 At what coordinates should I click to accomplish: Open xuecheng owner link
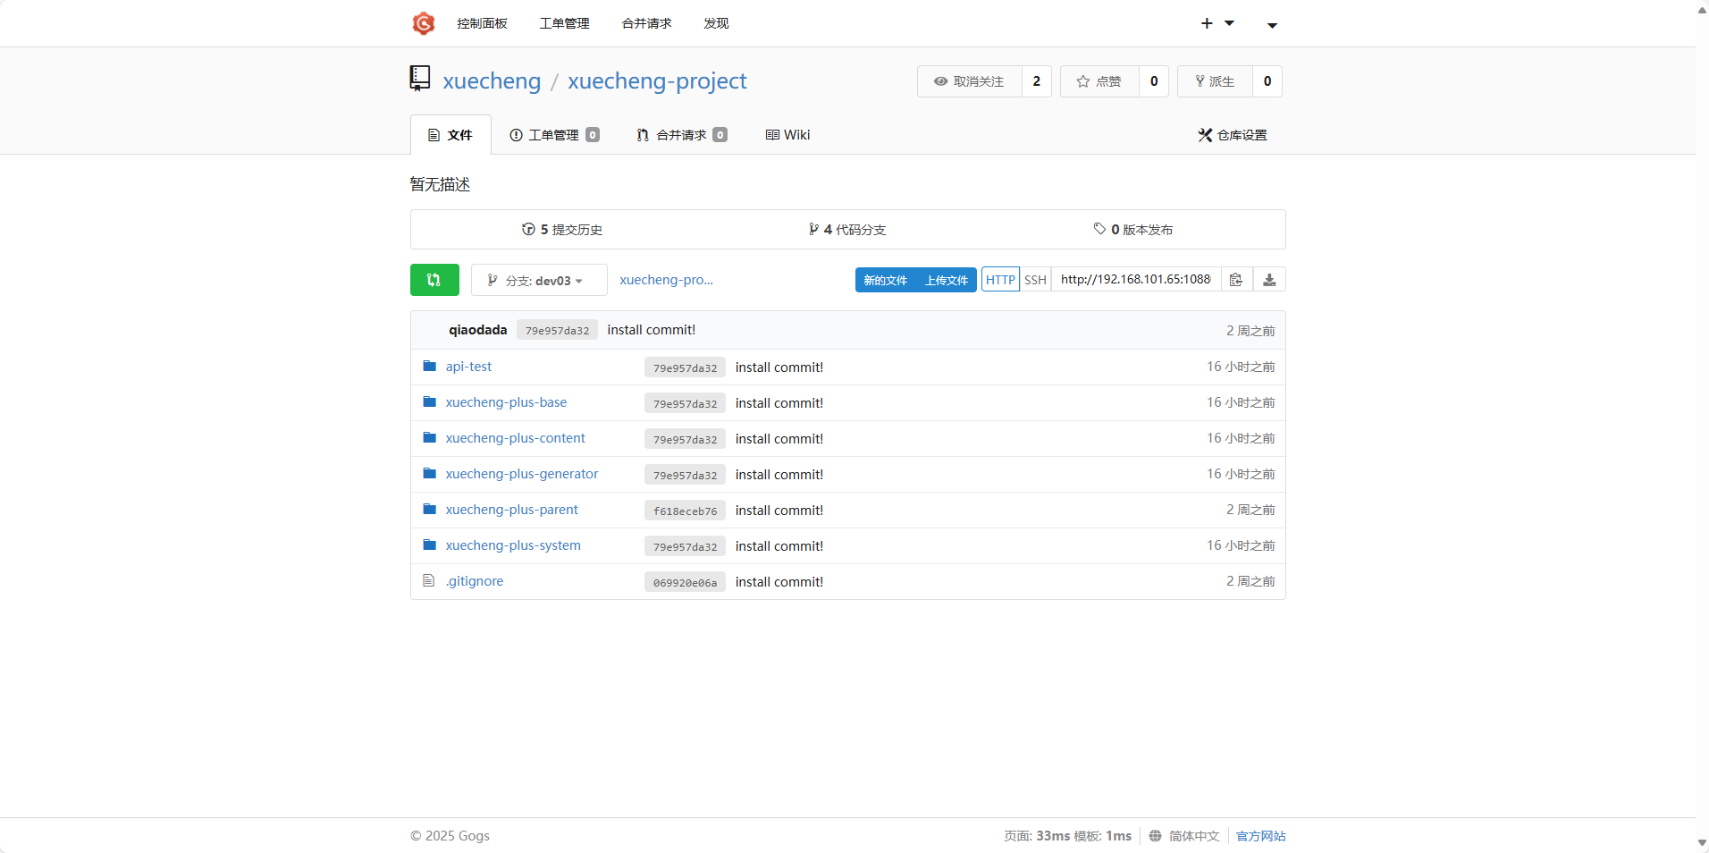click(x=492, y=80)
